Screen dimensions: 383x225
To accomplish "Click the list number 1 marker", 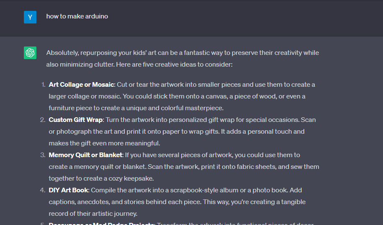I will click(x=43, y=85).
